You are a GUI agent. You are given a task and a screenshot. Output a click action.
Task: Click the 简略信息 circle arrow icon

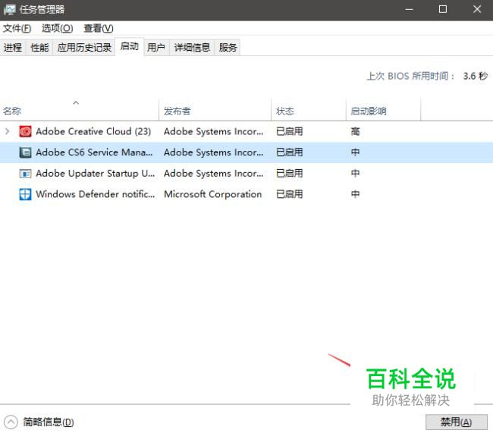pos(11,422)
